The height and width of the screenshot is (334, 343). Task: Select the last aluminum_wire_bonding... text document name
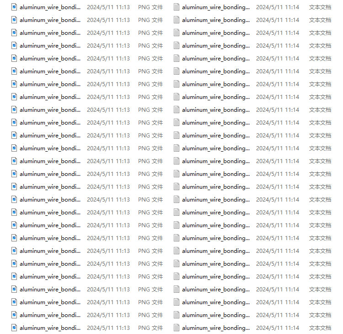coord(216,328)
